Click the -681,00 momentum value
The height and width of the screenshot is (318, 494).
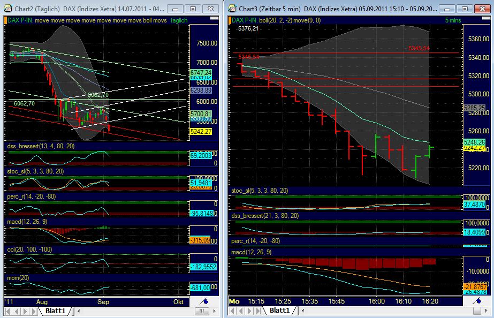click(x=200, y=287)
